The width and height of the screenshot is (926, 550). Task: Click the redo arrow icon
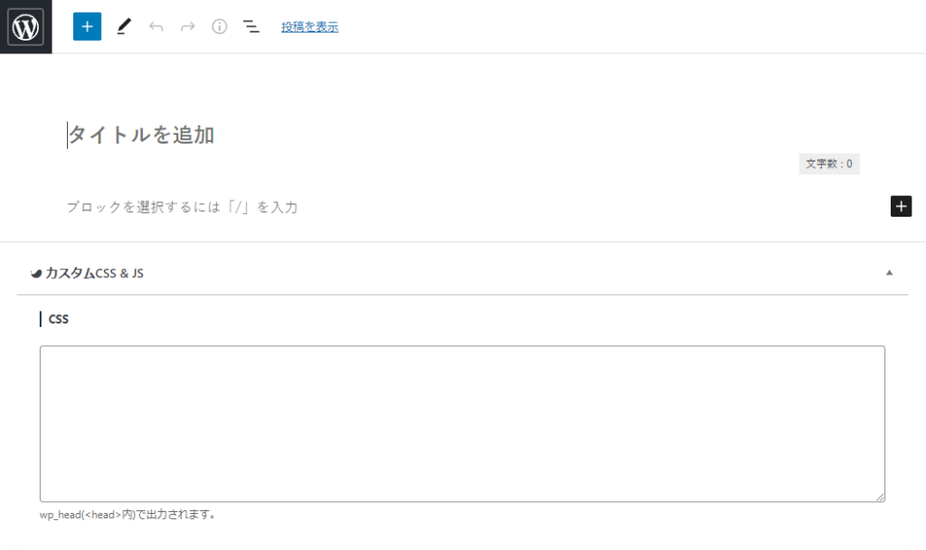[187, 27]
